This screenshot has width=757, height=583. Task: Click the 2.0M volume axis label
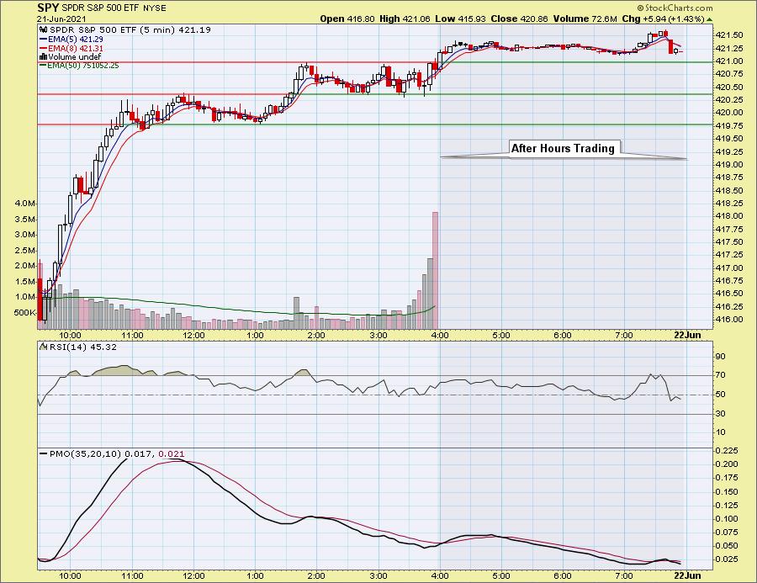point(24,266)
